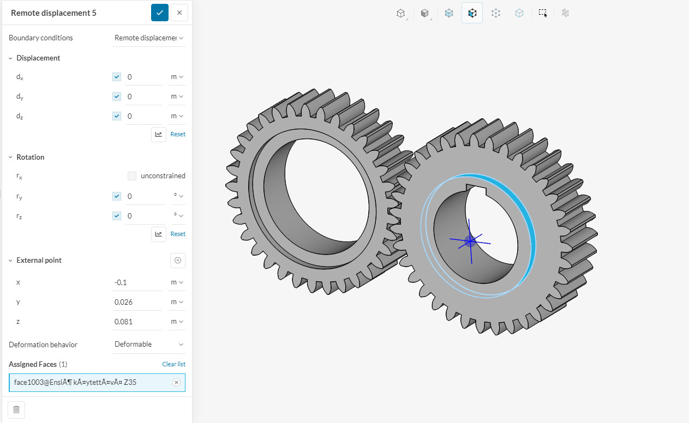The width and height of the screenshot is (689, 423).
Task: Open the displacement table/graph input icon
Action: pos(158,134)
